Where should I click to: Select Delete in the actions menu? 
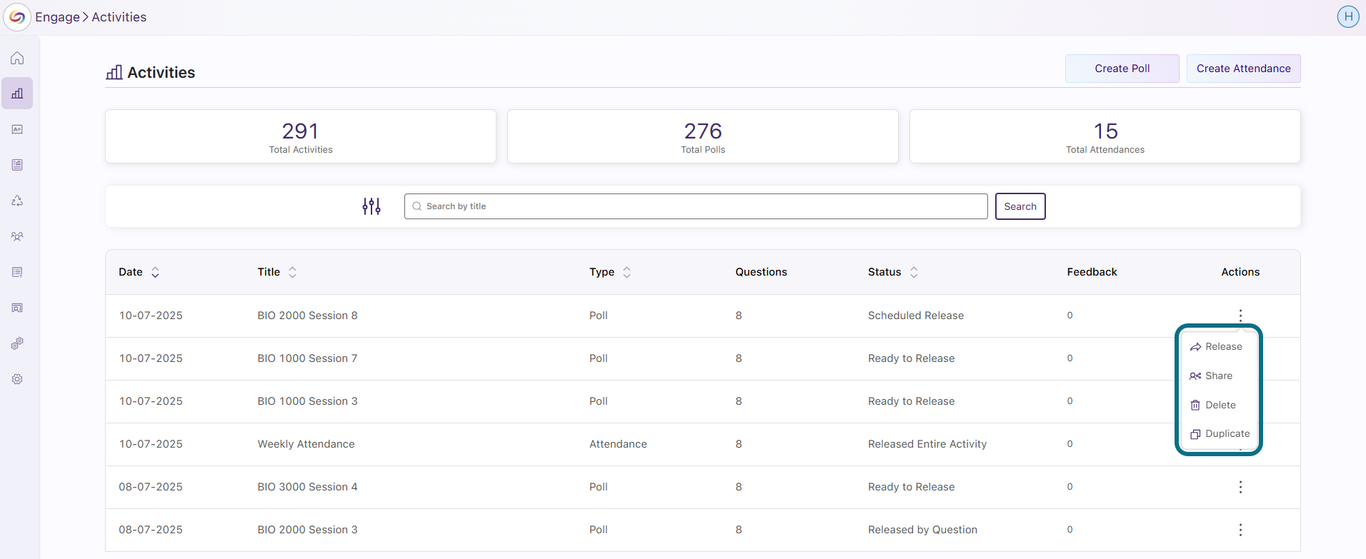pyautogui.click(x=1213, y=405)
